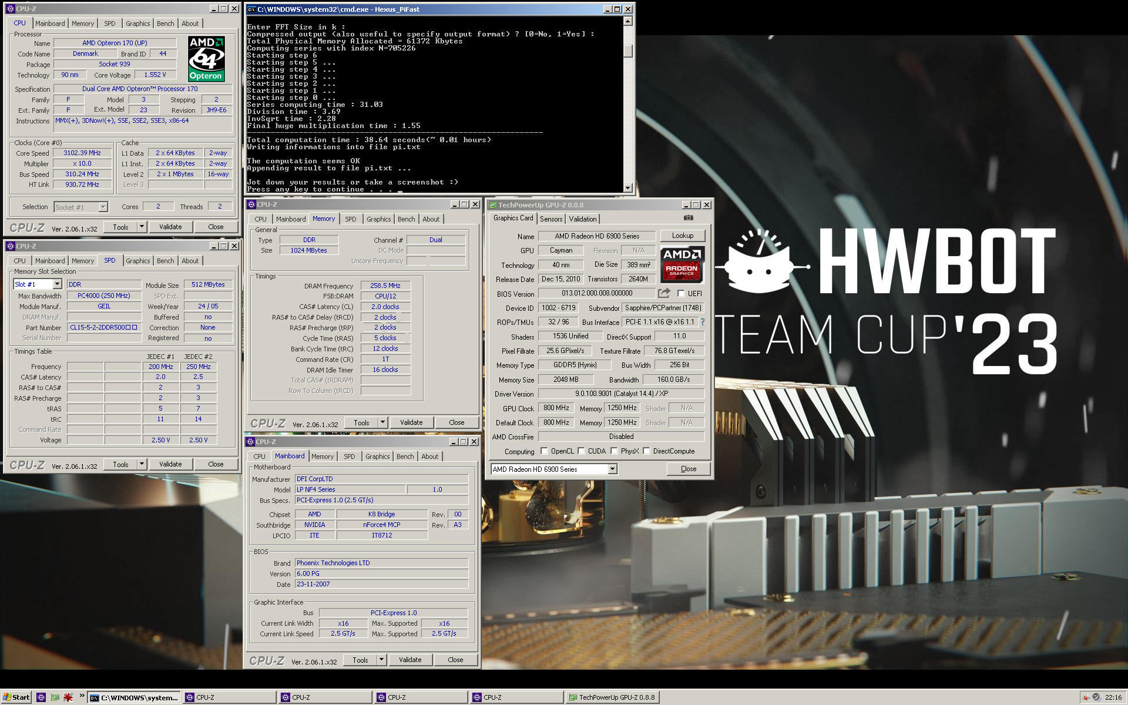Click the AMD64 Opteron logo in CPU-Z
The image size is (1128, 705).
pyautogui.click(x=206, y=59)
